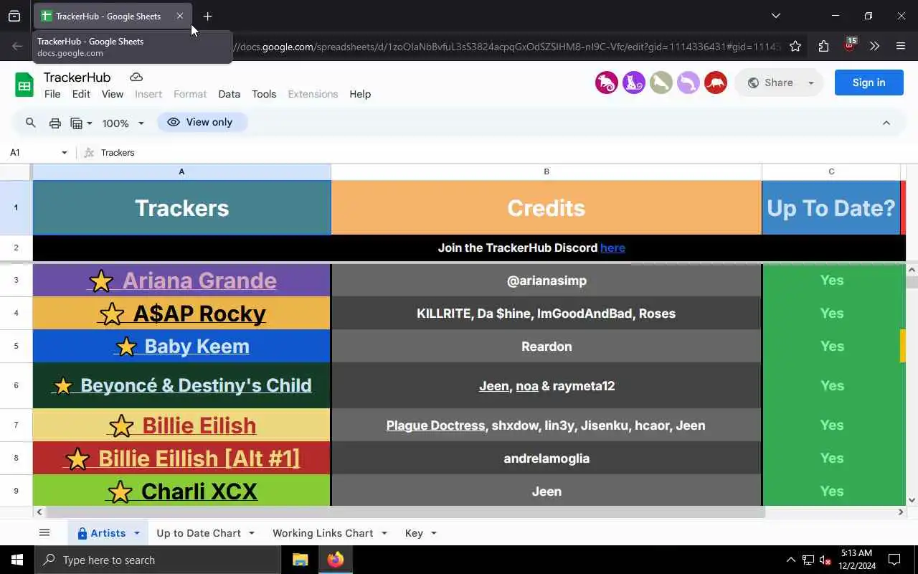Show hidden system tray icons
Image resolution: width=918 pixels, height=574 pixels.
point(791,560)
